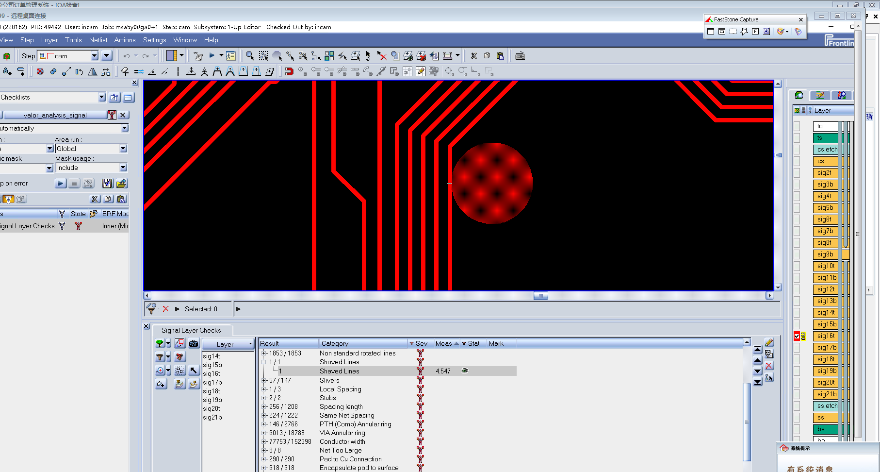Click the funnel filter icon in results panel

pyautogui.click(x=160, y=357)
